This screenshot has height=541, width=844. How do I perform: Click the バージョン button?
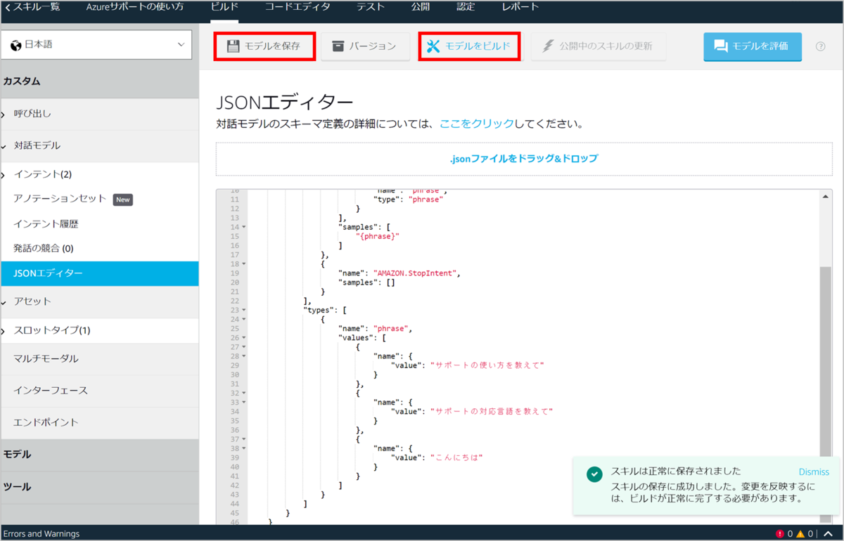(x=365, y=46)
